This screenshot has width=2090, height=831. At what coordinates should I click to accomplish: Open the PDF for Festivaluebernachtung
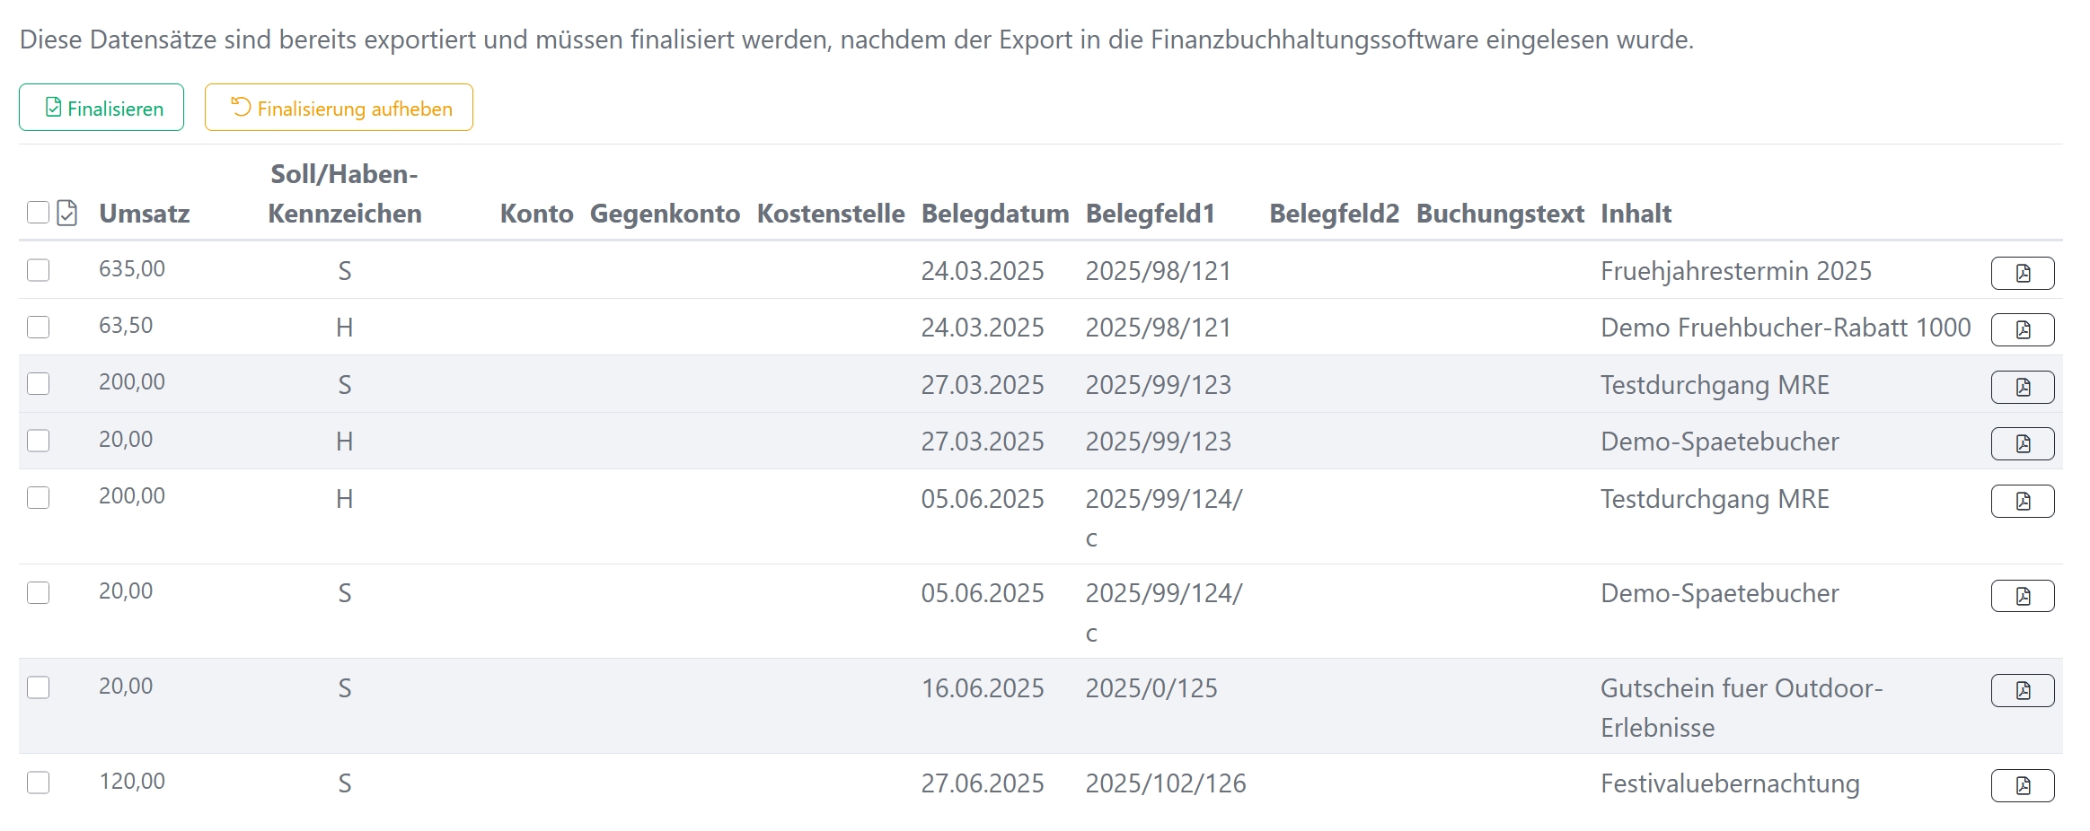click(x=2022, y=785)
